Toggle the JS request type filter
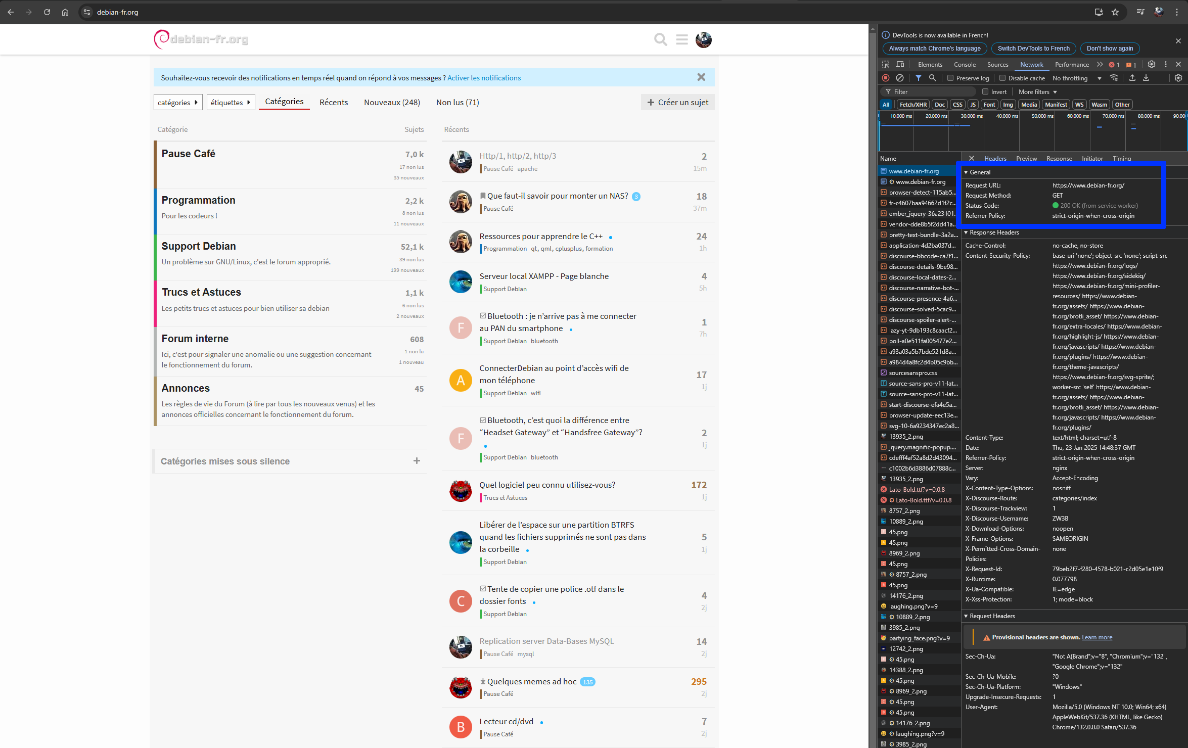 (x=973, y=105)
